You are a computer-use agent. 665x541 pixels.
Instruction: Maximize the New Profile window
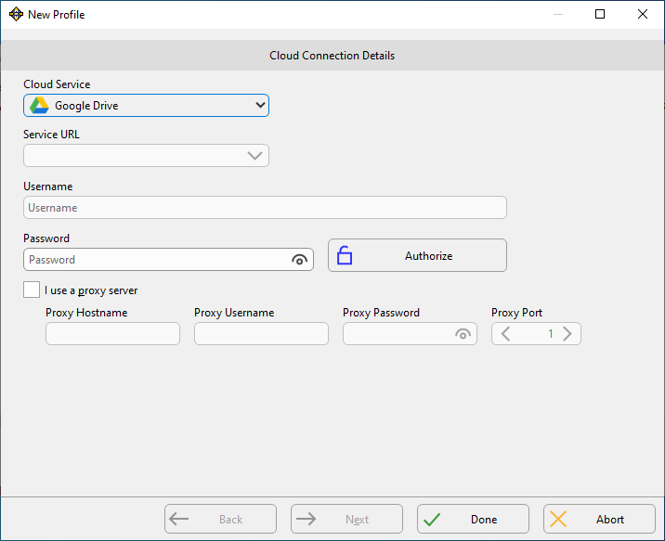coord(600,14)
